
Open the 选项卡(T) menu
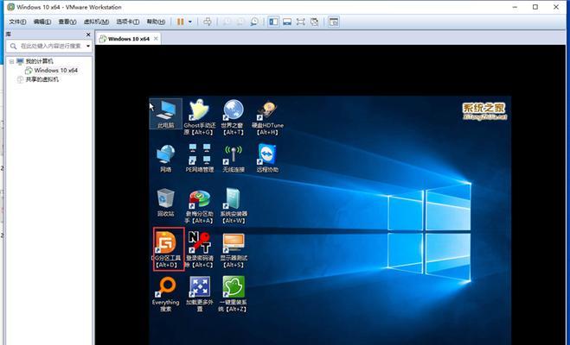pos(128,22)
